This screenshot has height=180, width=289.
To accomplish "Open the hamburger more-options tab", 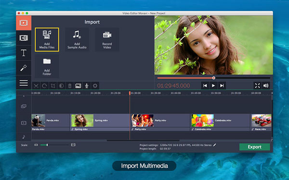I will (24, 83).
